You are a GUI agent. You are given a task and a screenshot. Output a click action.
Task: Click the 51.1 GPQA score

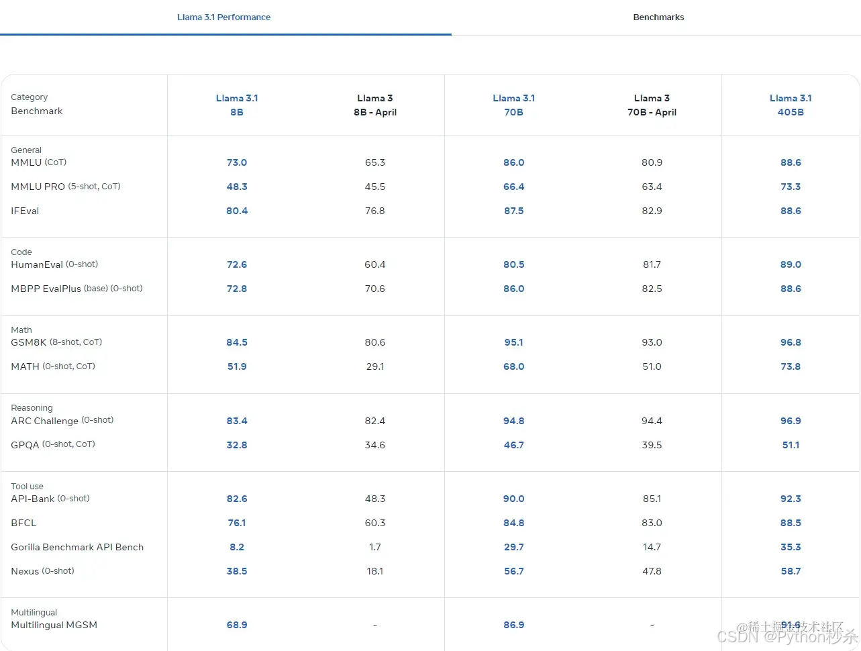pyautogui.click(x=791, y=445)
